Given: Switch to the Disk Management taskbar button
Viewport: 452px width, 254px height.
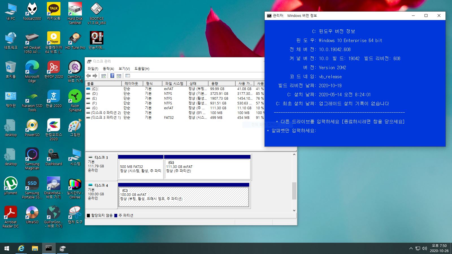Looking at the screenshot, I should tap(62, 248).
